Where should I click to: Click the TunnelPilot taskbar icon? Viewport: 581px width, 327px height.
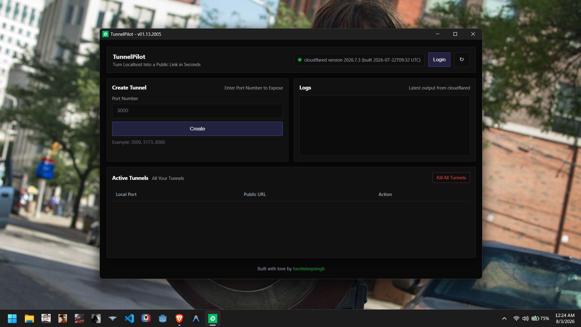(x=213, y=319)
